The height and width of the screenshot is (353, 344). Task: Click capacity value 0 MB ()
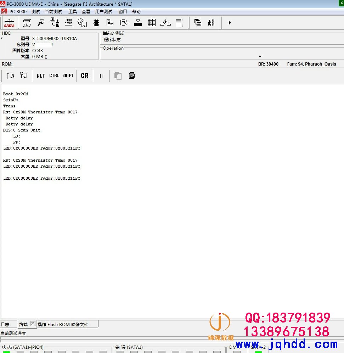(x=40, y=56)
